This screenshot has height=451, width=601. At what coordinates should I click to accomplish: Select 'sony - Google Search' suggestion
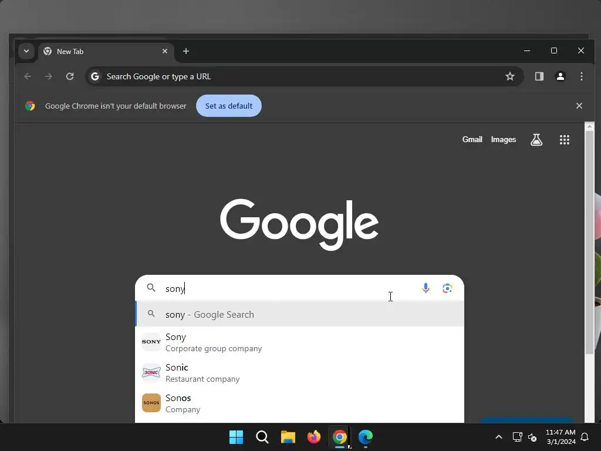click(300, 315)
